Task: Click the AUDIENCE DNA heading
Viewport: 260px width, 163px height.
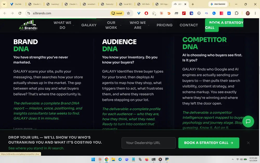Action: coord(119,45)
